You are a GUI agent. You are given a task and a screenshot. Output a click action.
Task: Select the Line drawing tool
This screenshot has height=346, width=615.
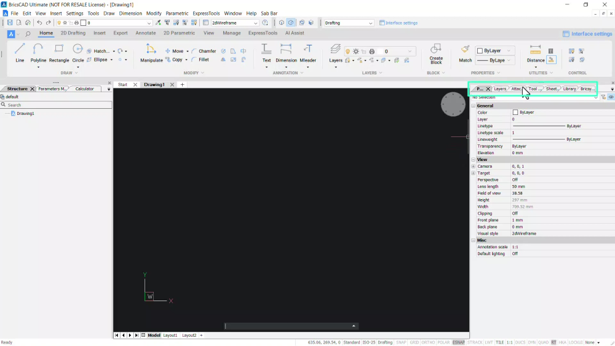pos(20,53)
